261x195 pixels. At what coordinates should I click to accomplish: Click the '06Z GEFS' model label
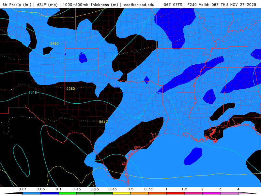[173, 5]
